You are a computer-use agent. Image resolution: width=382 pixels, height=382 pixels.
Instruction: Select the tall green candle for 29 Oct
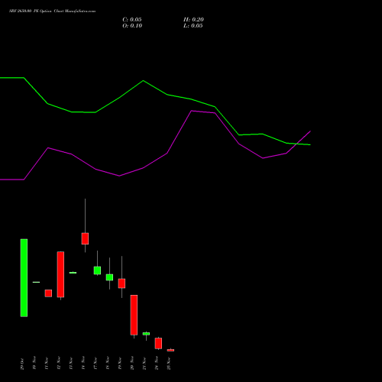pyautogui.click(x=24, y=278)
